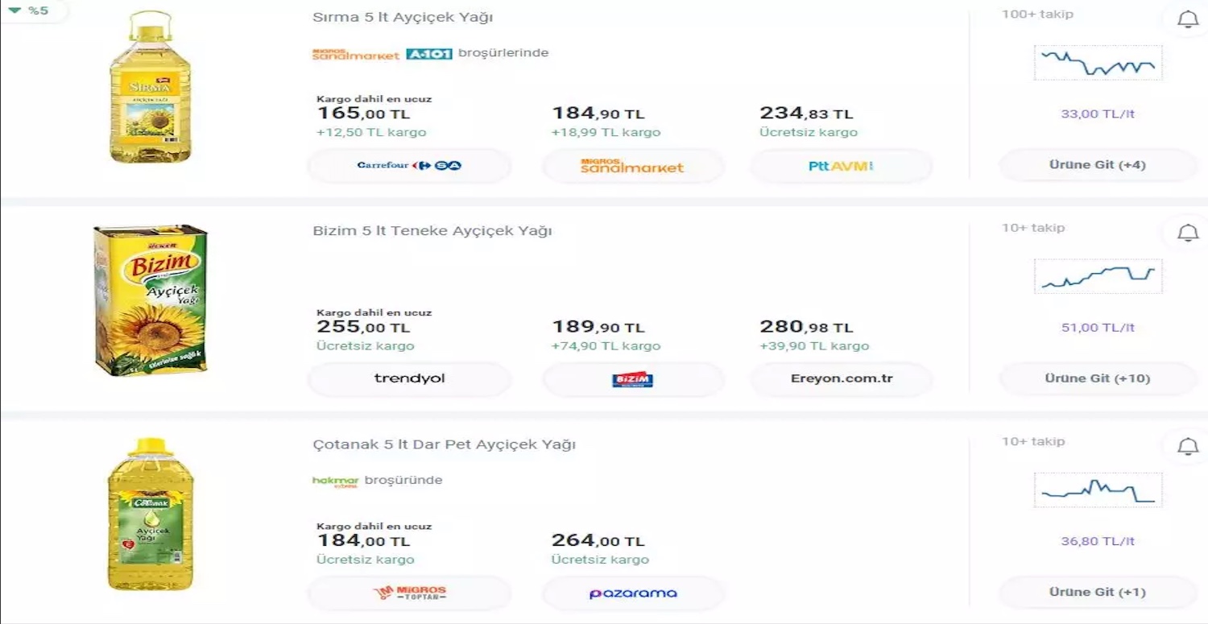
Task: Click the Çotanak sunflower oil bottle image
Action: click(151, 513)
